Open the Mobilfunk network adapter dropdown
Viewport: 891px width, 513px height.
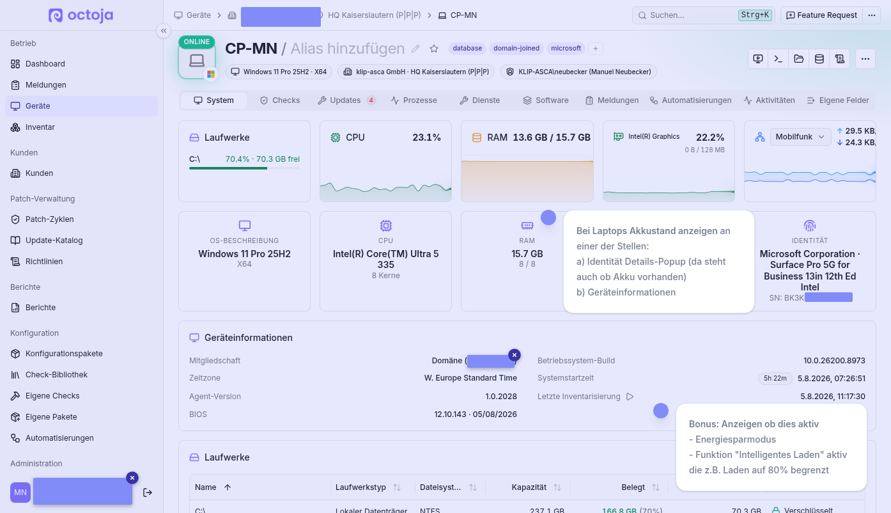[800, 137]
